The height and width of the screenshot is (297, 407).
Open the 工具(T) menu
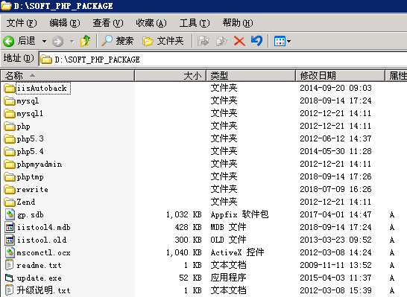tap(195, 23)
